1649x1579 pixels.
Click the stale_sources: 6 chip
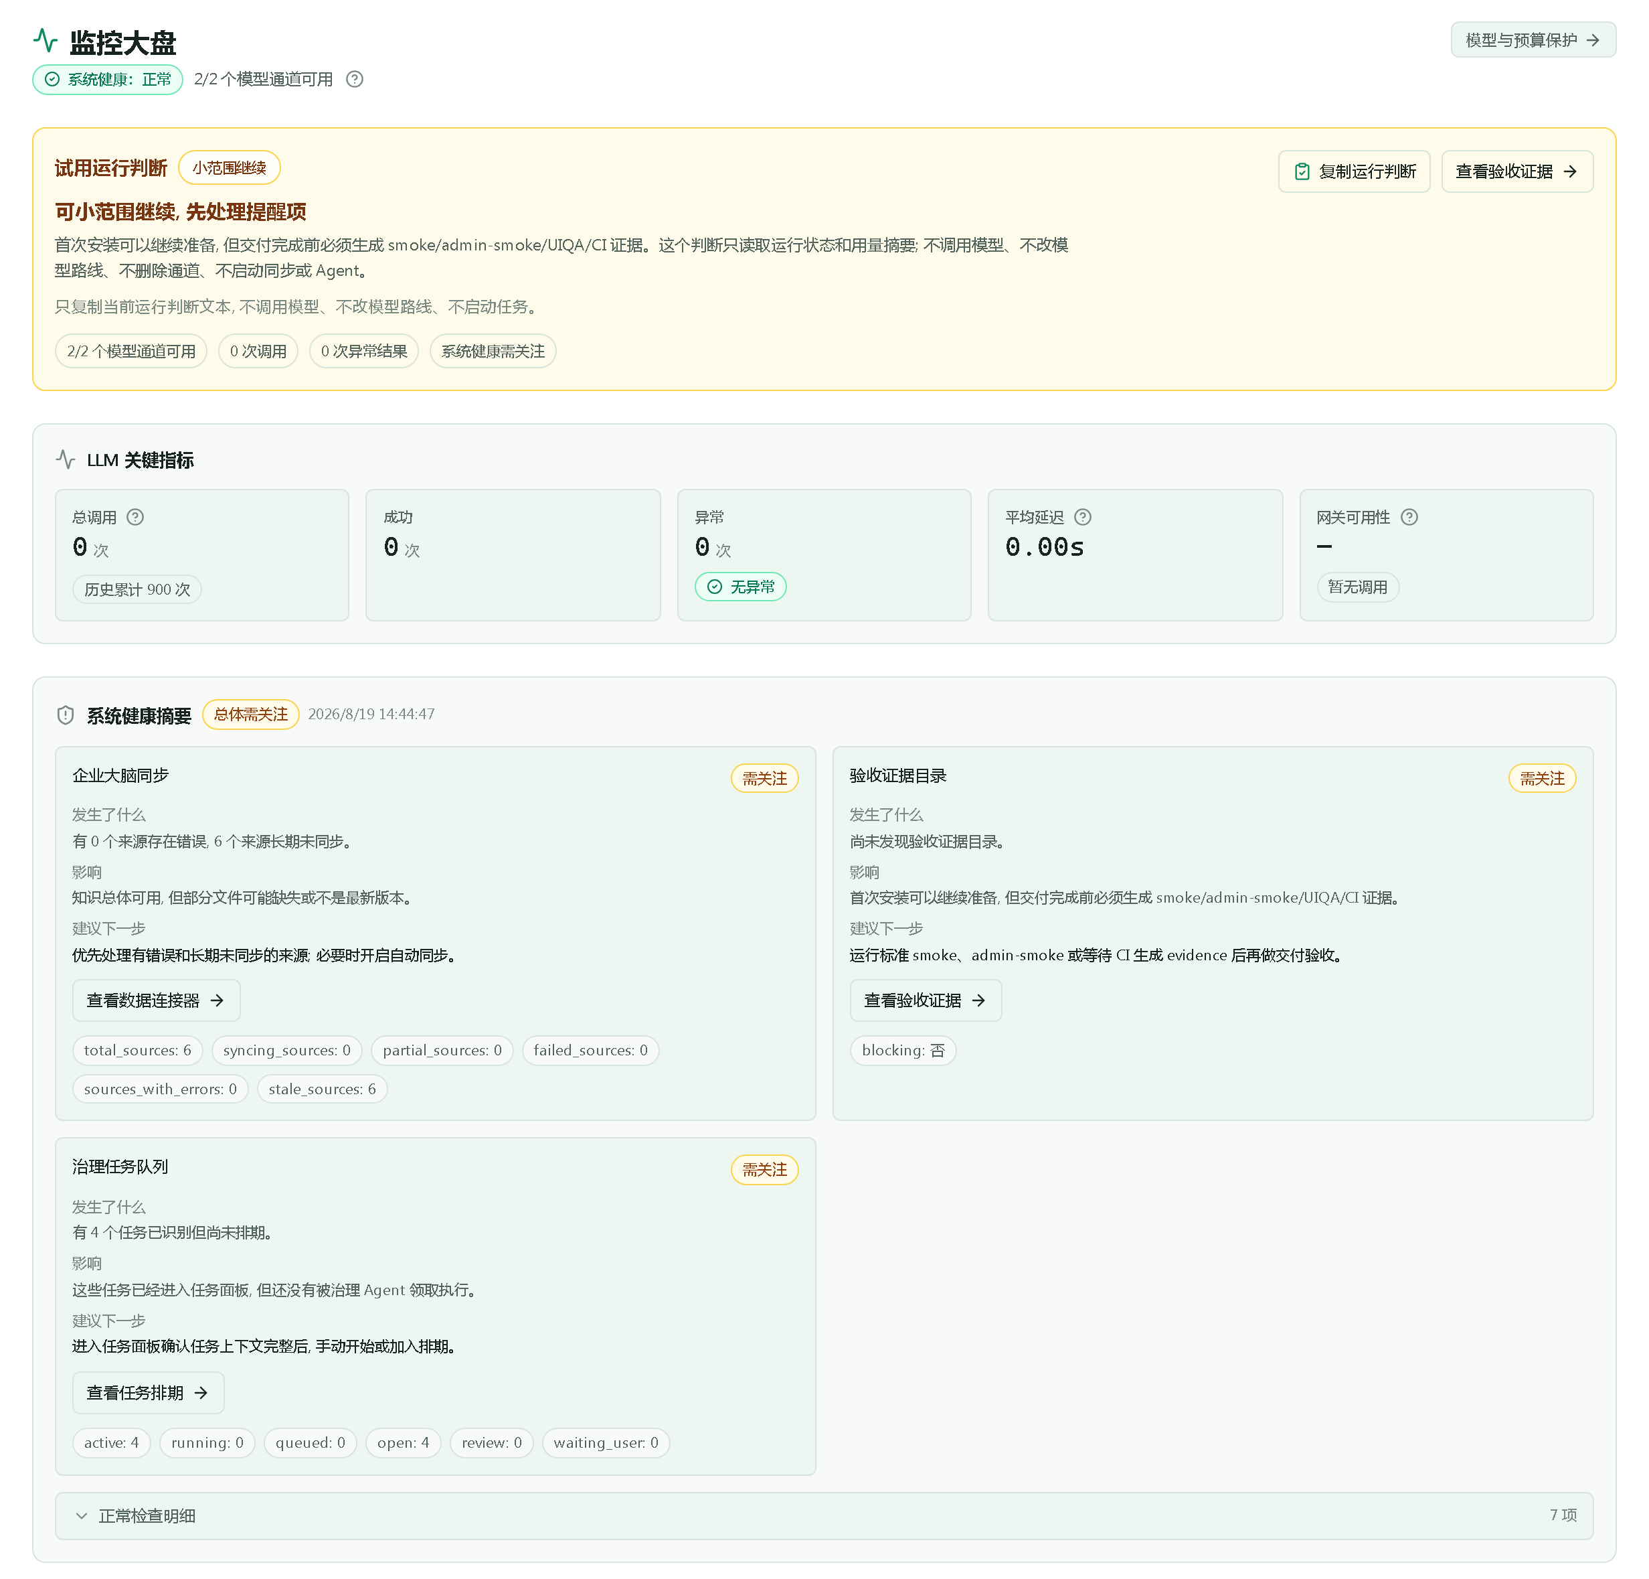click(322, 1089)
